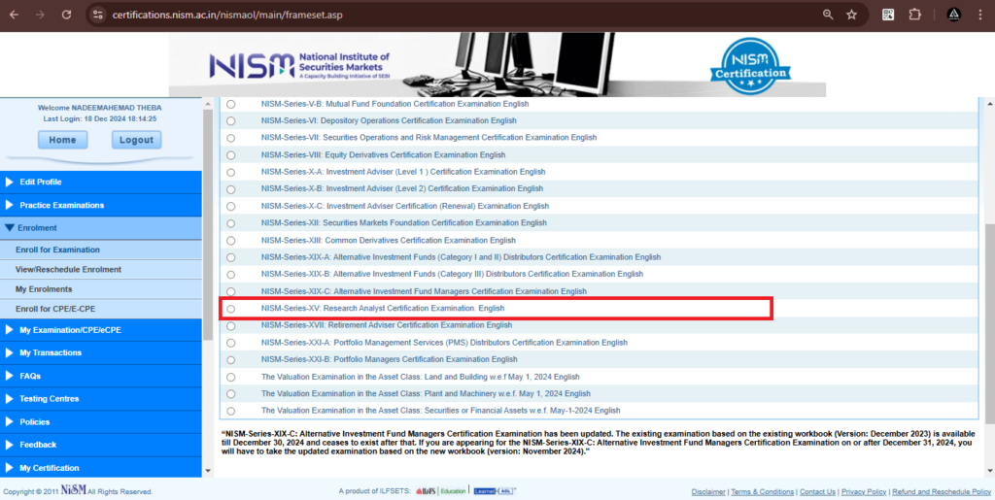The height and width of the screenshot is (500, 995).
Task: Expand the Policies section
Action: click(x=101, y=422)
